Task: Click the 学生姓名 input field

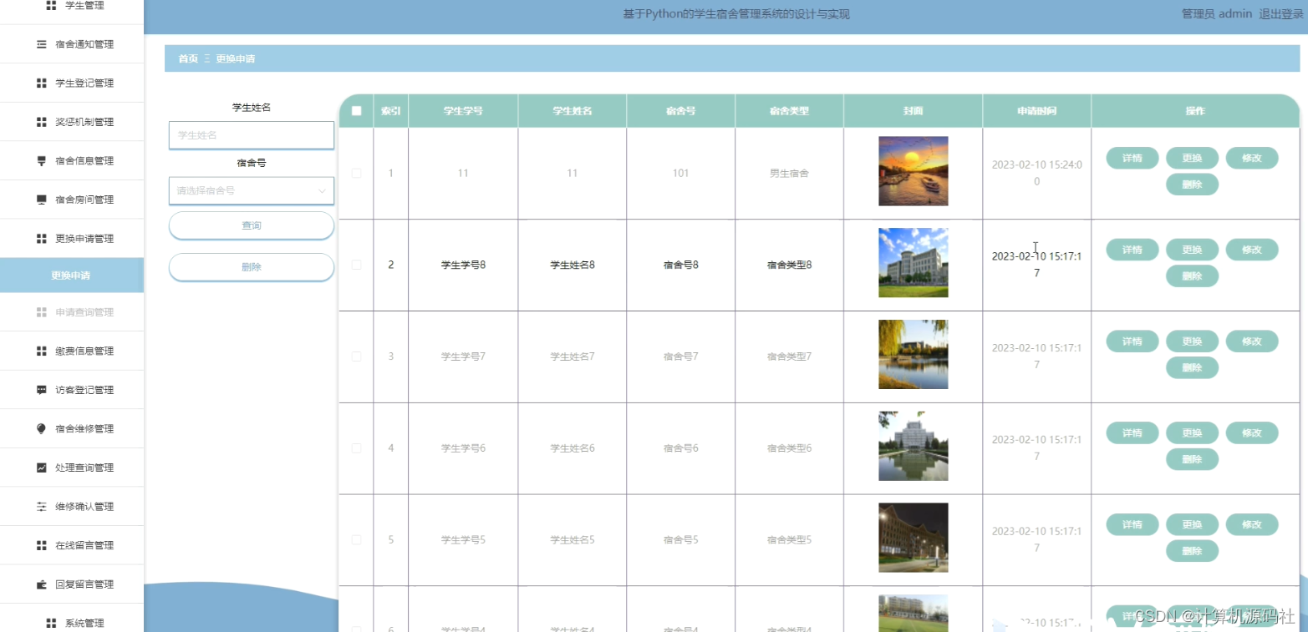Action: (252, 135)
